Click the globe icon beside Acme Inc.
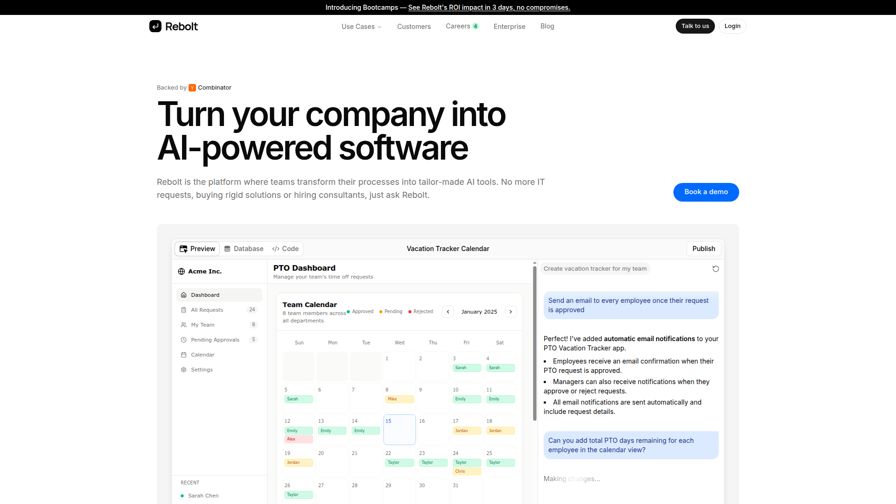 tap(182, 272)
